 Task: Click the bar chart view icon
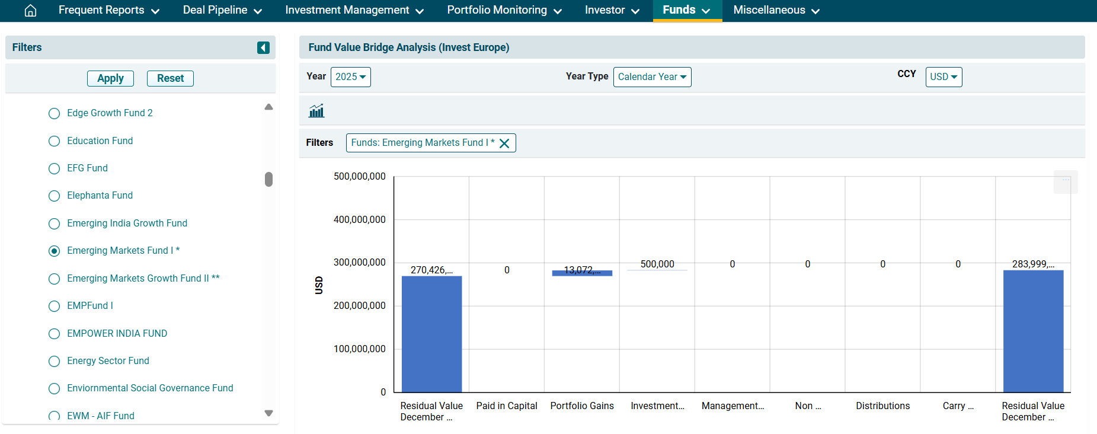pos(316,111)
